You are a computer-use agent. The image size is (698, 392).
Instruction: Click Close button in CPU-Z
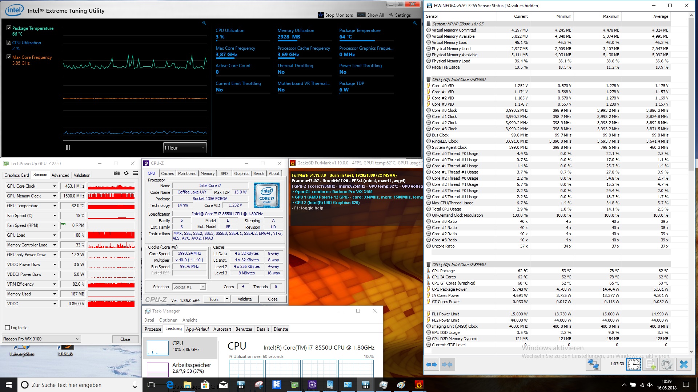coord(273,299)
